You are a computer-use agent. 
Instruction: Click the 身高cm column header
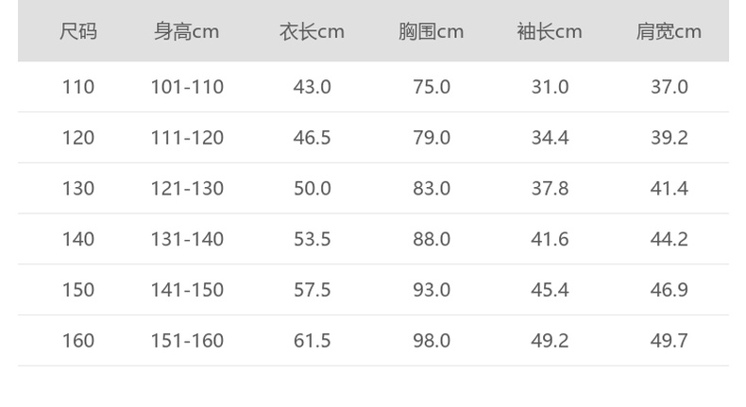[187, 32]
